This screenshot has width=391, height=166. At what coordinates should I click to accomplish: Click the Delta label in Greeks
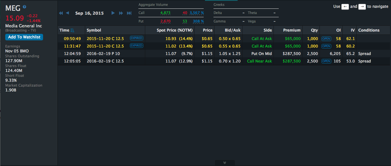(218, 13)
